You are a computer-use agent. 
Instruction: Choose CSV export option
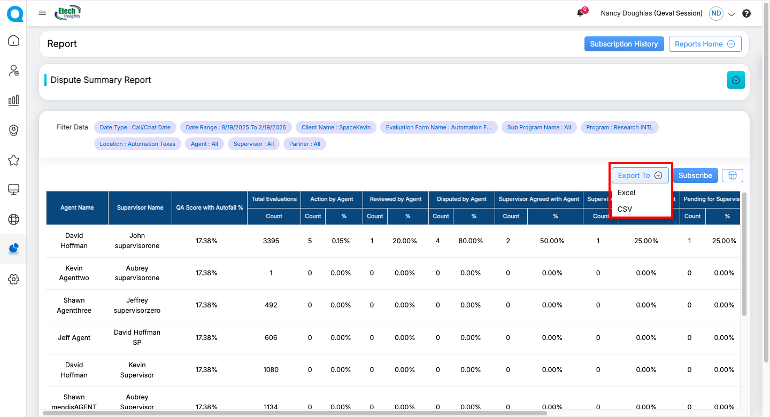click(625, 209)
